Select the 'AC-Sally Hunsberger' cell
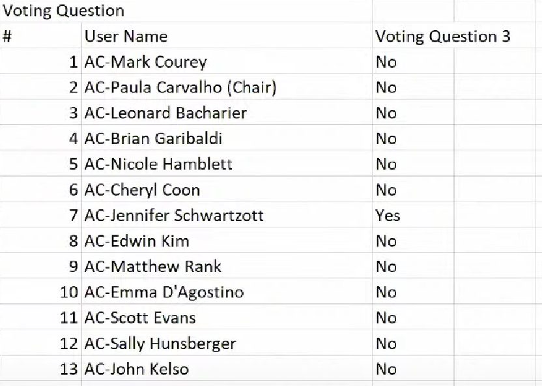 160,344
